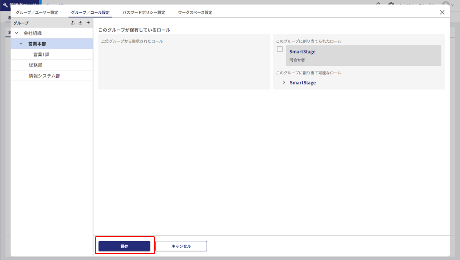460x260 pixels.
Task: Click the キャンセル button
Action: 181,246
